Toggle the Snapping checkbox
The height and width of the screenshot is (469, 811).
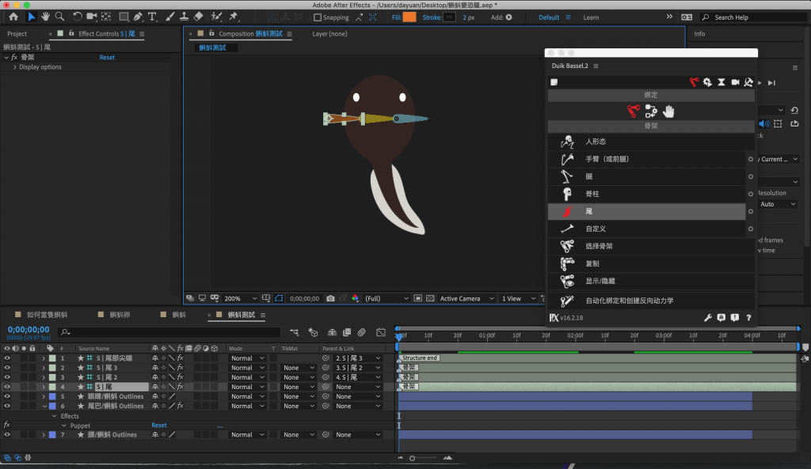click(318, 17)
